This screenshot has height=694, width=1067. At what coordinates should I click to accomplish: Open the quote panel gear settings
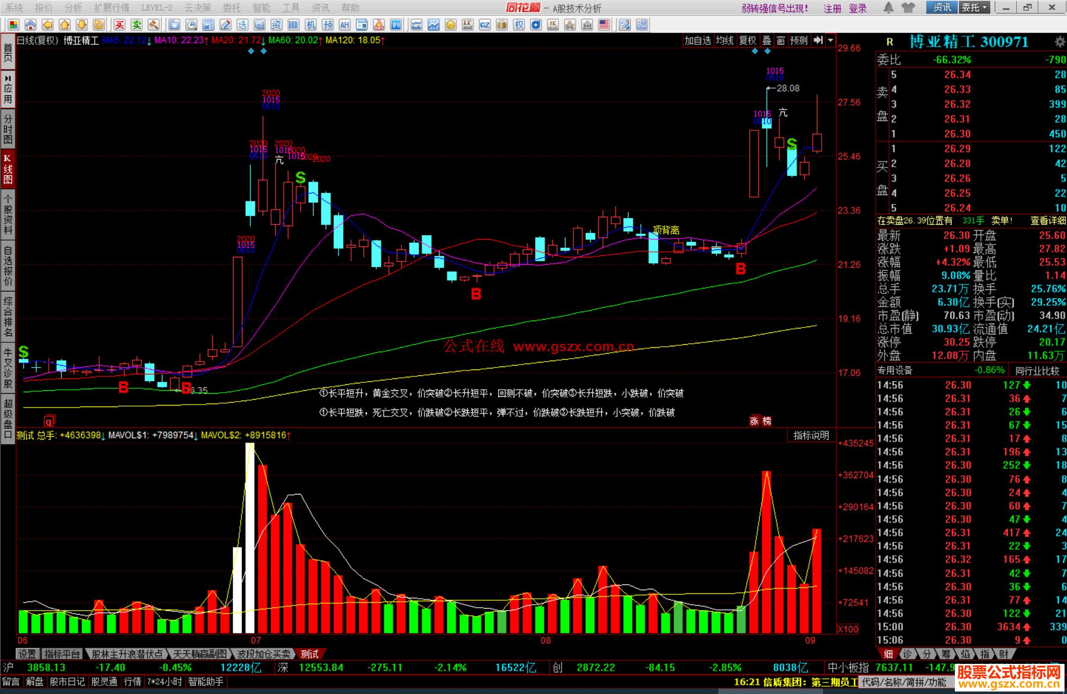1059,41
